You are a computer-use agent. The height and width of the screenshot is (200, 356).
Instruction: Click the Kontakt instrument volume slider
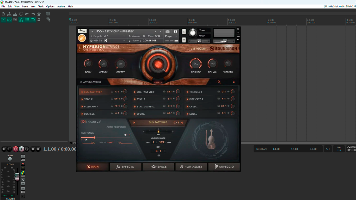tap(224, 41)
